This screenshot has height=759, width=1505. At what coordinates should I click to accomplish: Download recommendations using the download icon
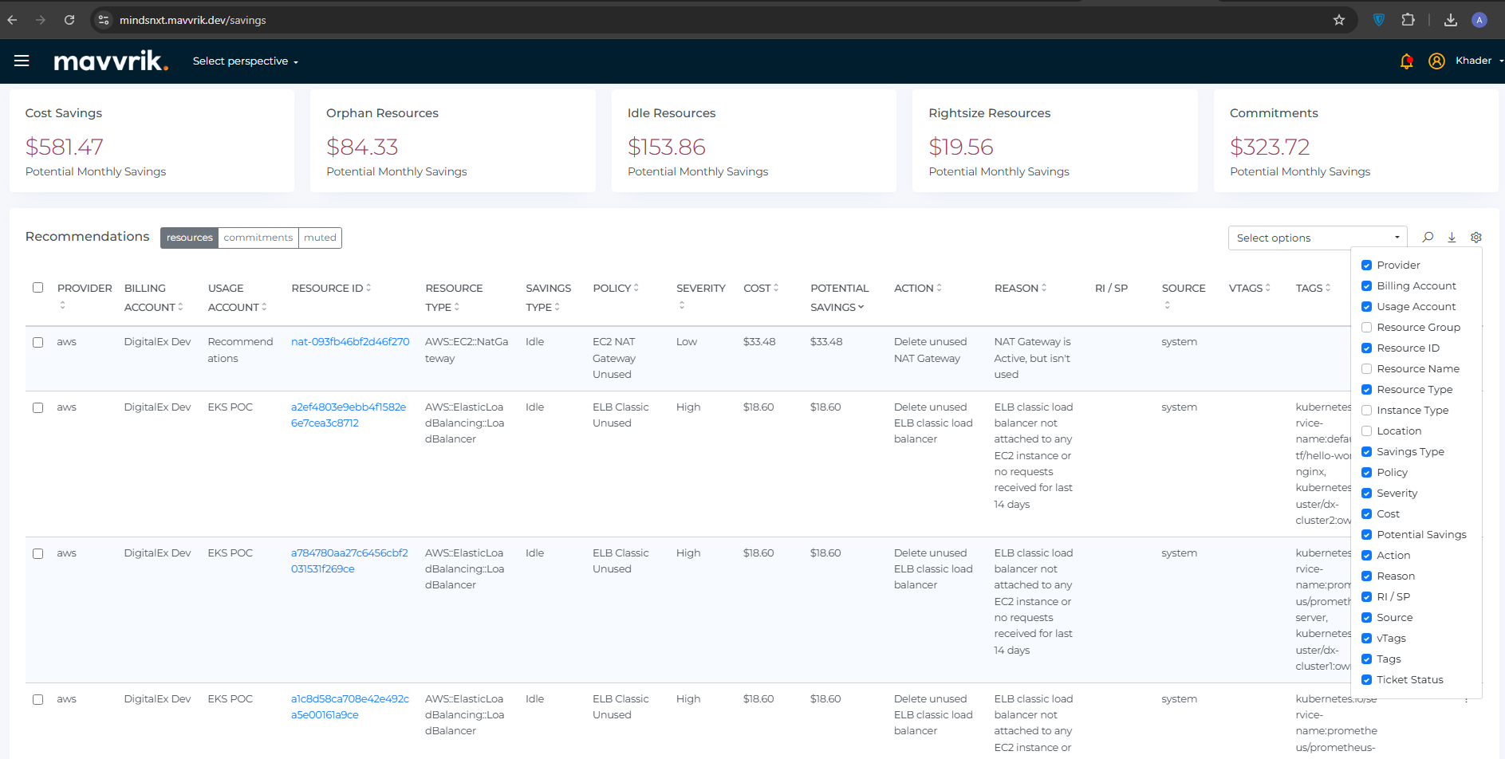(x=1452, y=238)
